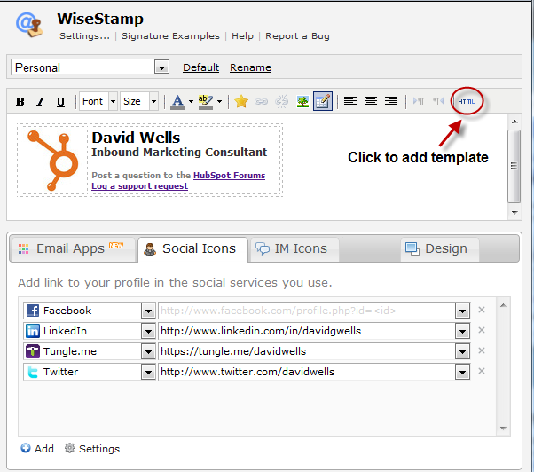
Task: Click editor scrollbar up arrow
Action: pyautogui.click(x=514, y=122)
